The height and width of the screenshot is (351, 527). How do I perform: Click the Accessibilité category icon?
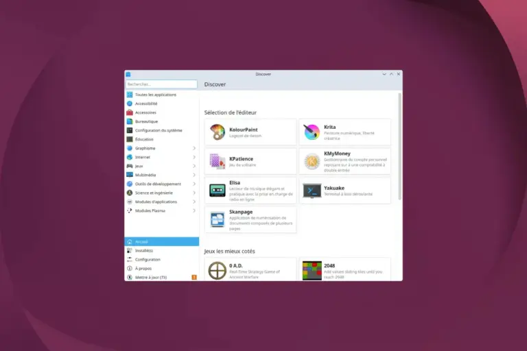click(130, 104)
